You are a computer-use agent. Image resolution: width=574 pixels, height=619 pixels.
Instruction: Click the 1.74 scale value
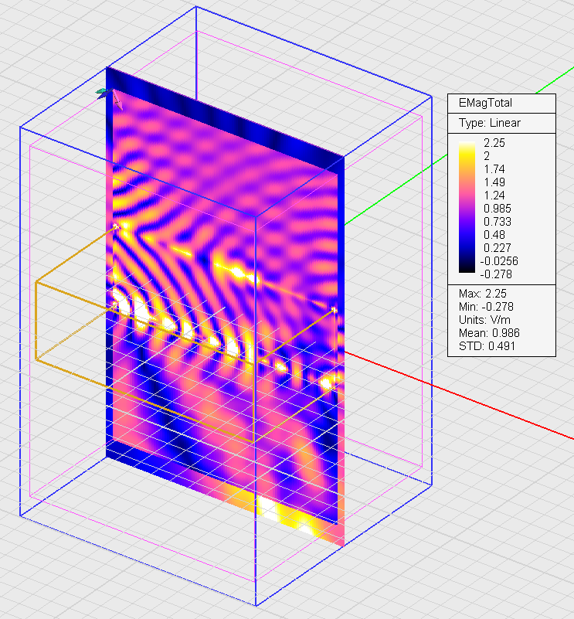494,169
